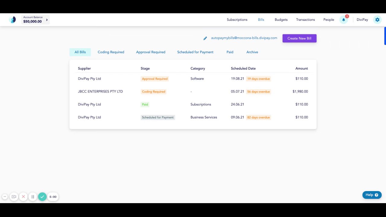This screenshot has height=217, width=386.
Task: Click the blue page scrollbar
Action: tap(385, 36)
